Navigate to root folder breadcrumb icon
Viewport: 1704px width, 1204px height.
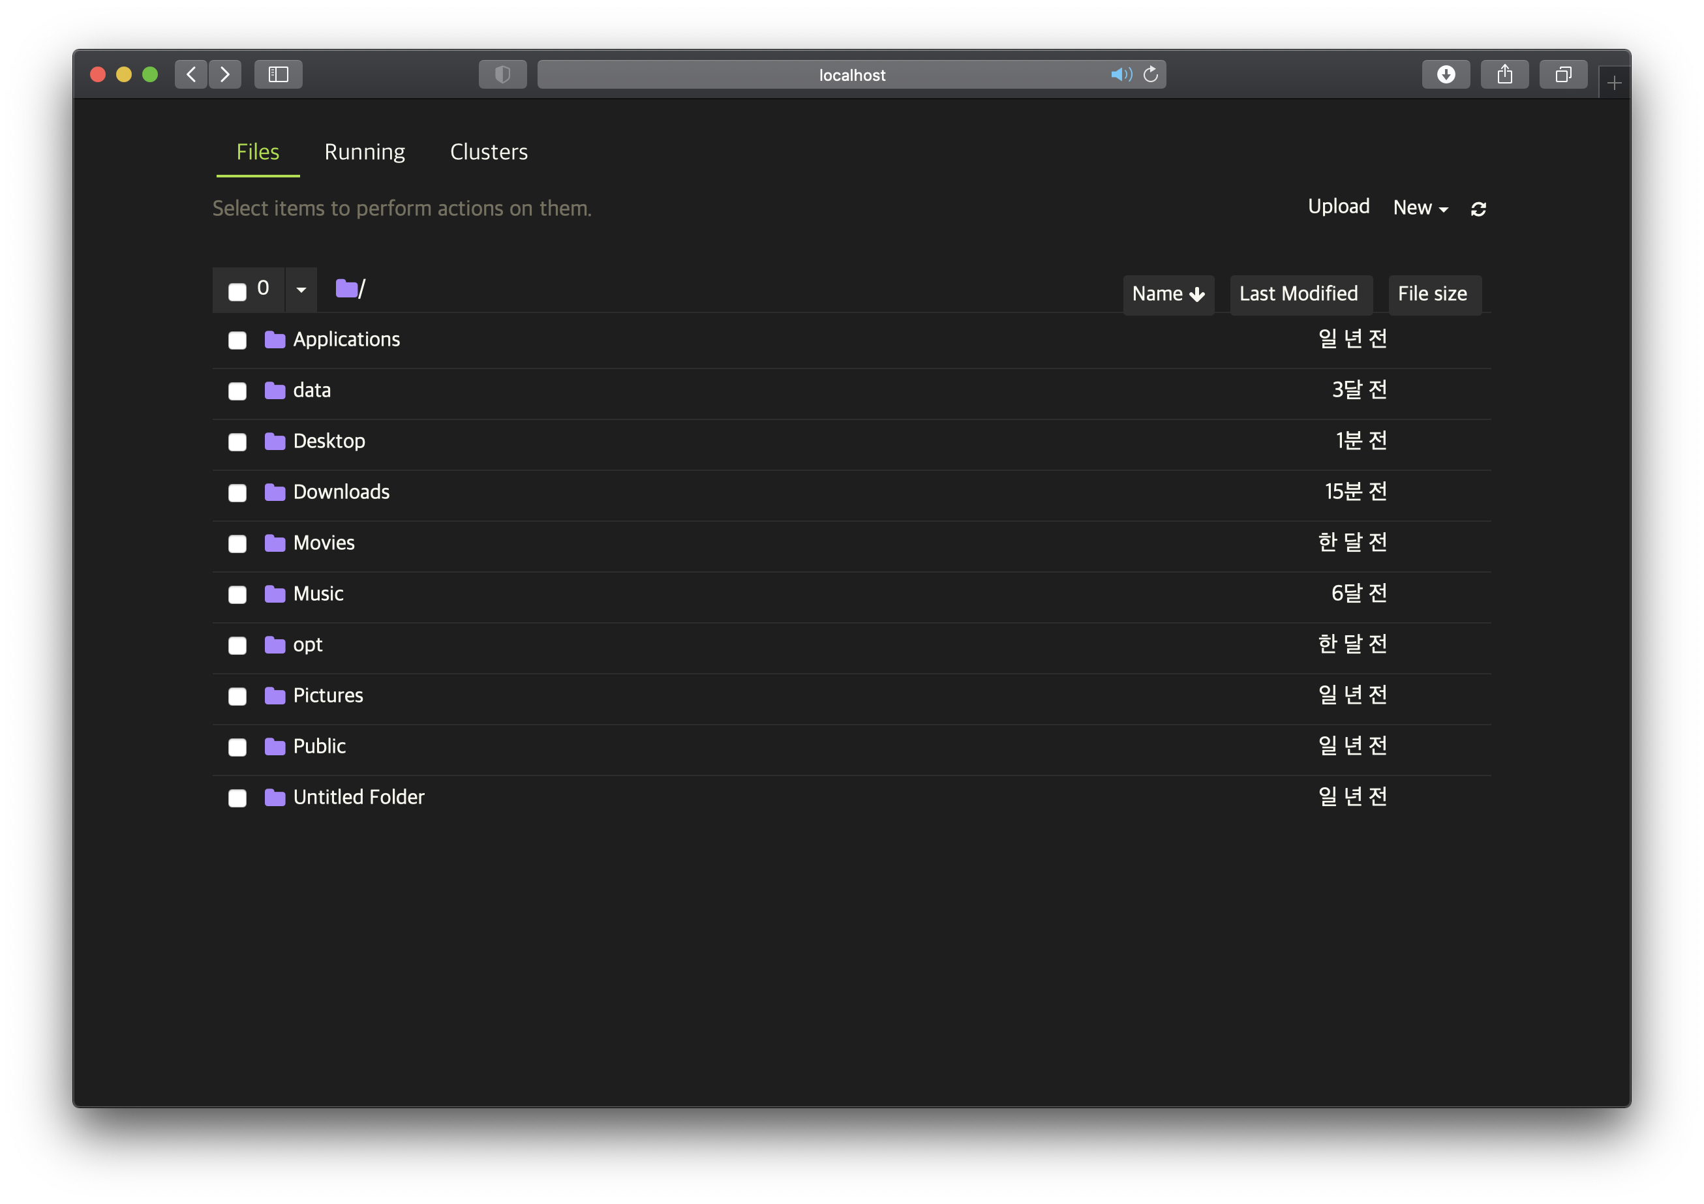[346, 288]
